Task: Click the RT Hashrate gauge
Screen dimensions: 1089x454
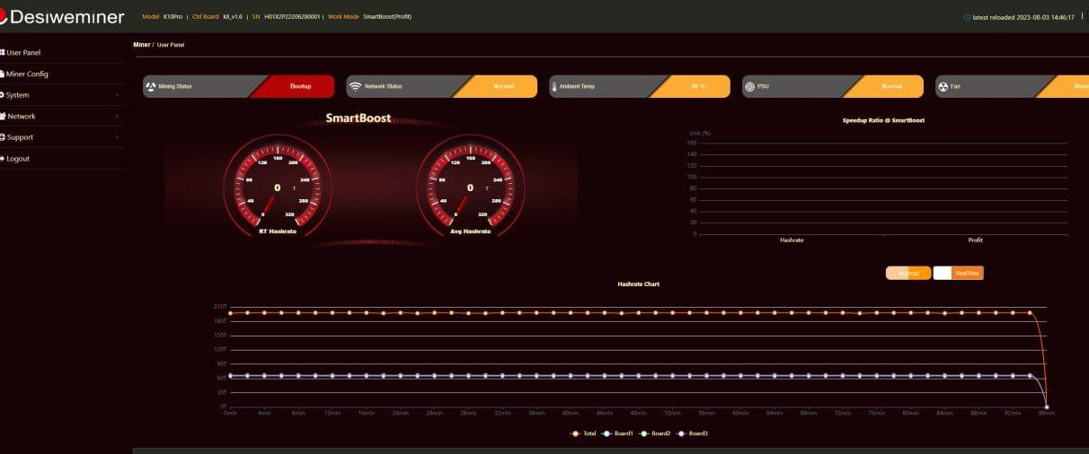Action: point(277,187)
